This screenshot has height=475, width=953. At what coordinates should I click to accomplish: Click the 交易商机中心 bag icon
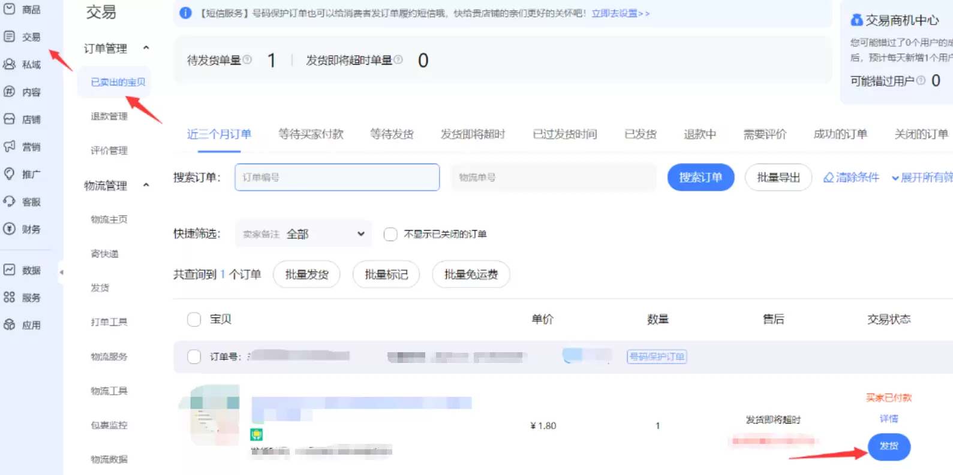point(856,20)
